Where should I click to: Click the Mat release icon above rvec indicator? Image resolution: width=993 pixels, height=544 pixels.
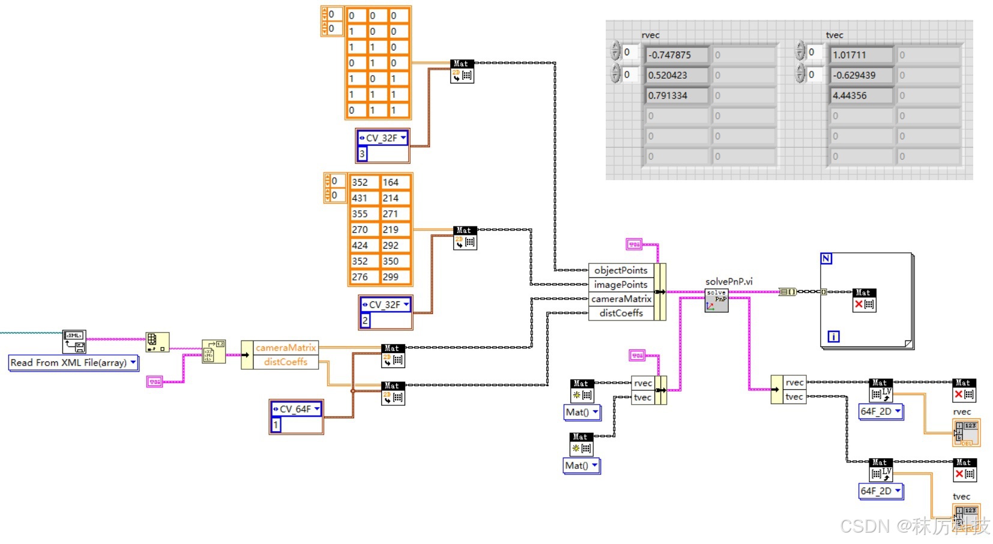point(964,390)
